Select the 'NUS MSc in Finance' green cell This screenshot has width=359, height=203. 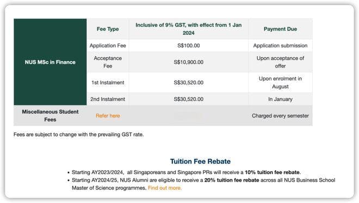[x=50, y=62]
